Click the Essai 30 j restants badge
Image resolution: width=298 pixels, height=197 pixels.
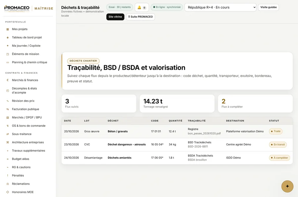pyautogui.click(x=120, y=7)
